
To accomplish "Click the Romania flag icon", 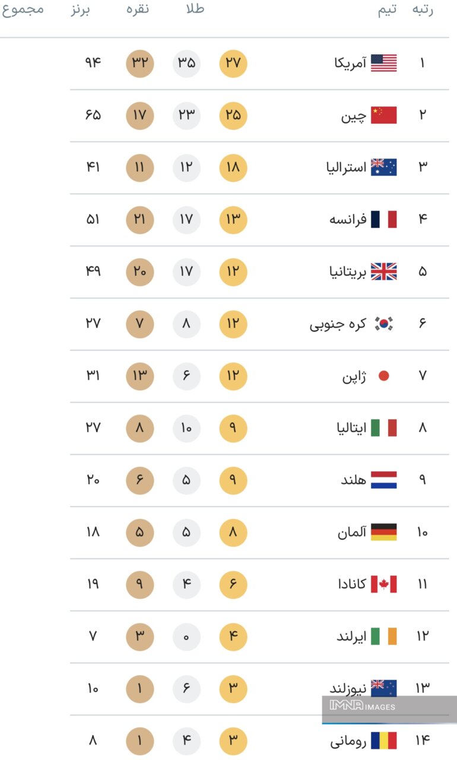I will pyautogui.click(x=383, y=740).
